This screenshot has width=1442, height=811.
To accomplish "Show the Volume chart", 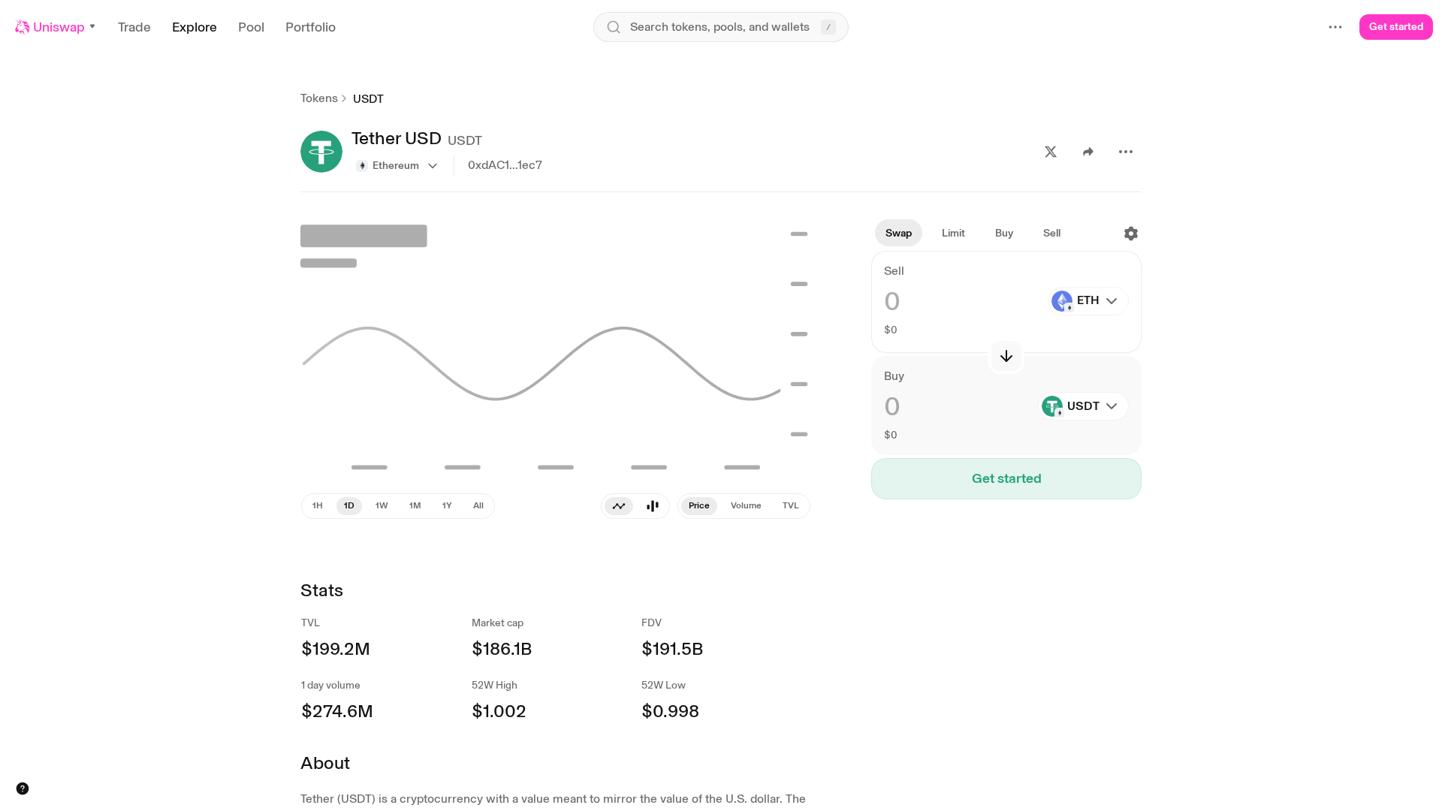I will 746,506.
